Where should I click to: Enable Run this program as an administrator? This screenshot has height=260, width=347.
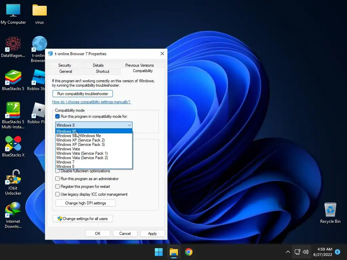pyautogui.click(x=57, y=179)
